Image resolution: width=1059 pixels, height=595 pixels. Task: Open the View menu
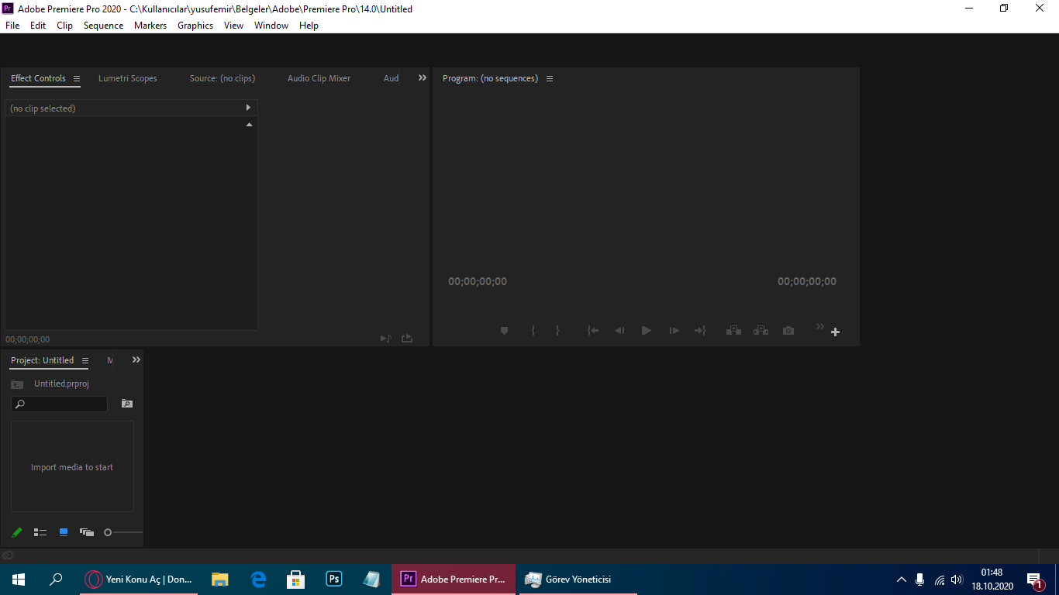click(233, 26)
